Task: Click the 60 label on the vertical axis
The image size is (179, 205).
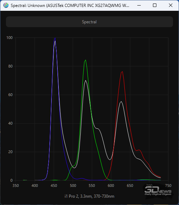Action: (x=10, y=95)
